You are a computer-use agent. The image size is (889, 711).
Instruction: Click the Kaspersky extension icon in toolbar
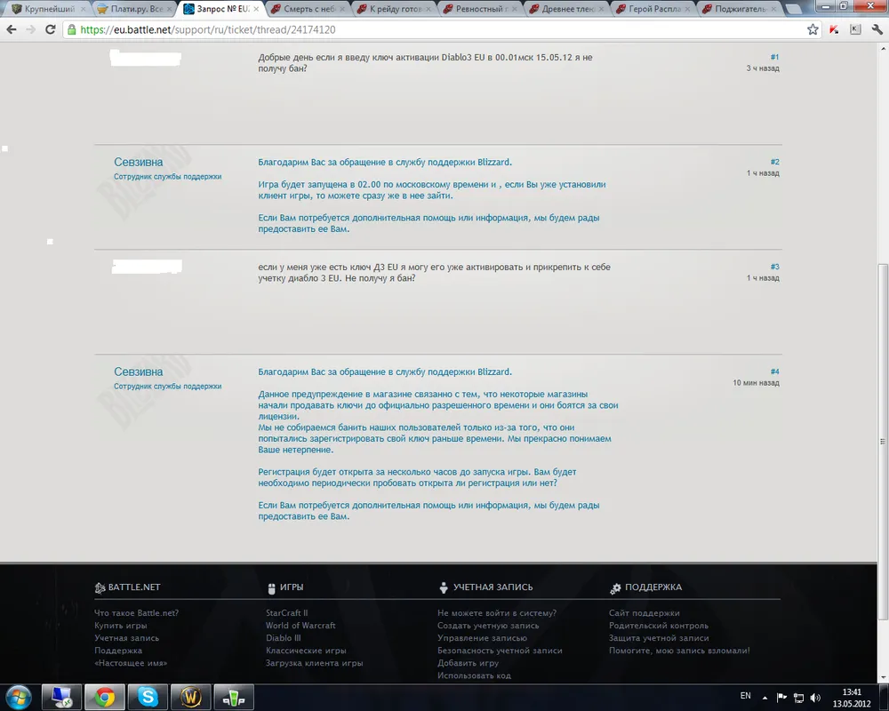834,29
